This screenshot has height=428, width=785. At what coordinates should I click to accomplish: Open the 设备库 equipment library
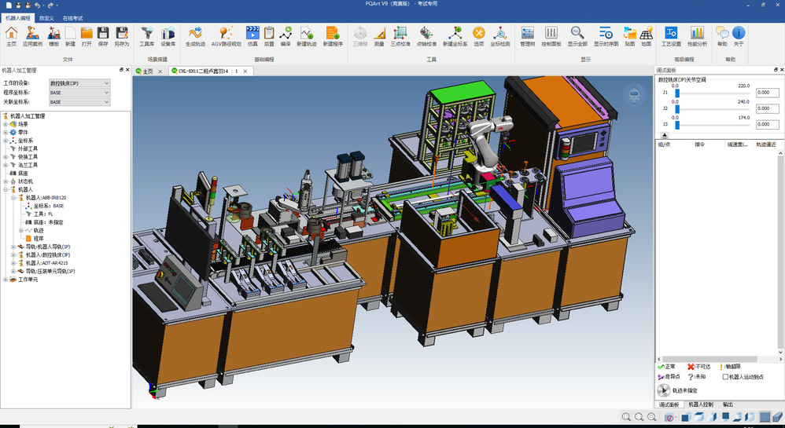click(168, 36)
